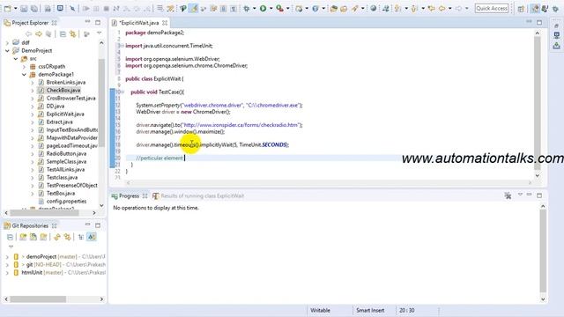Select the Project Explorer tab

pyautogui.click(x=30, y=23)
